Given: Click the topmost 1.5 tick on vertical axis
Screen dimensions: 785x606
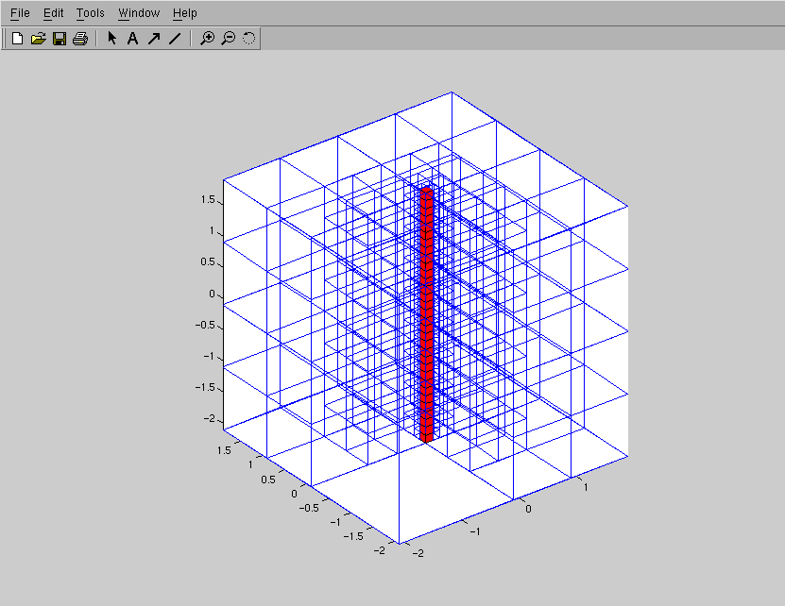Looking at the screenshot, I should click(208, 200).
